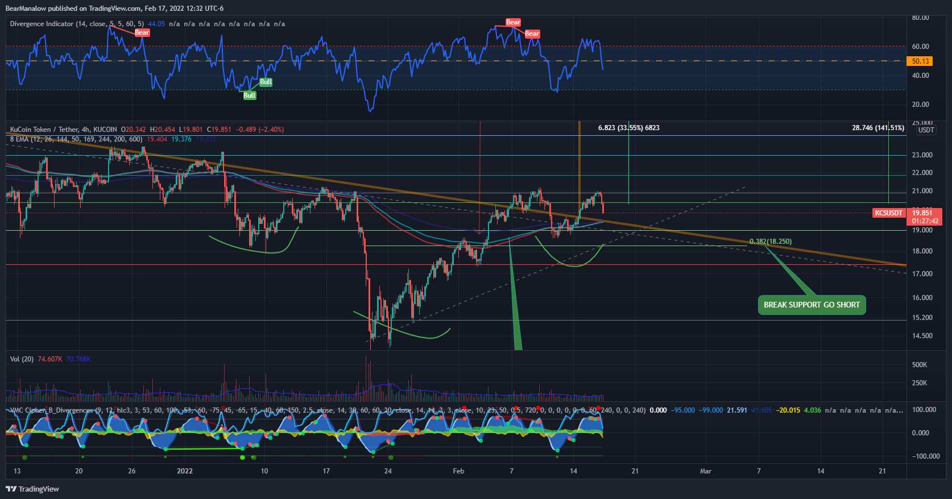Image resolution: width=952 pixels, height=499 pixels.
Task: Click the VMC value -95.000
Action: pos(682,410)
